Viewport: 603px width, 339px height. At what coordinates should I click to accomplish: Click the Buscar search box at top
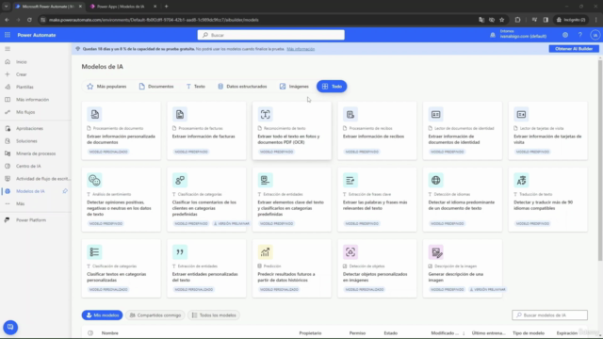271,35
